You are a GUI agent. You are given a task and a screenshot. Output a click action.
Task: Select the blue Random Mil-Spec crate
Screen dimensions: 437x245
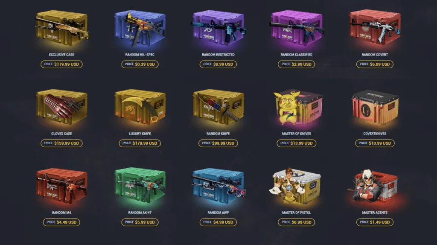tap(140, 28)
